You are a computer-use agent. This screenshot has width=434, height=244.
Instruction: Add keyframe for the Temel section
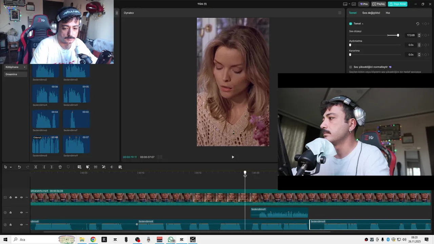coord(426,24)
